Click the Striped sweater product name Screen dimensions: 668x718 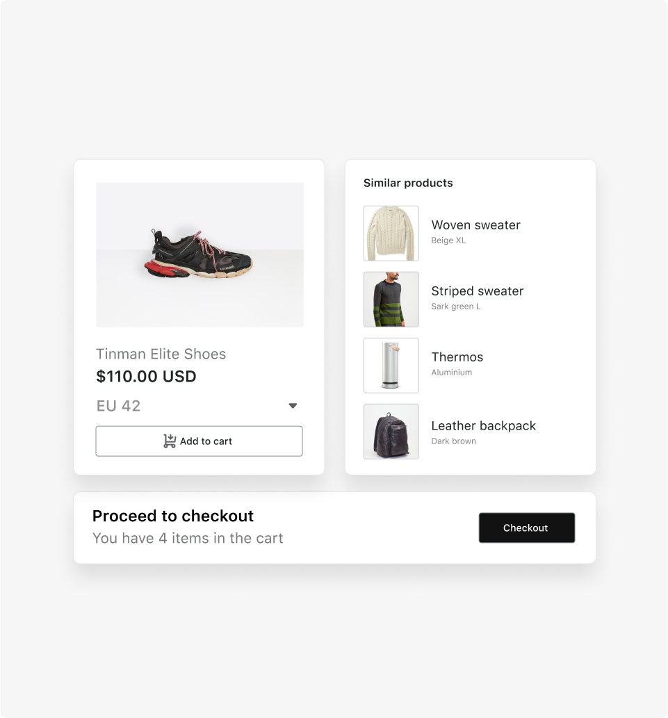point(477,291)
